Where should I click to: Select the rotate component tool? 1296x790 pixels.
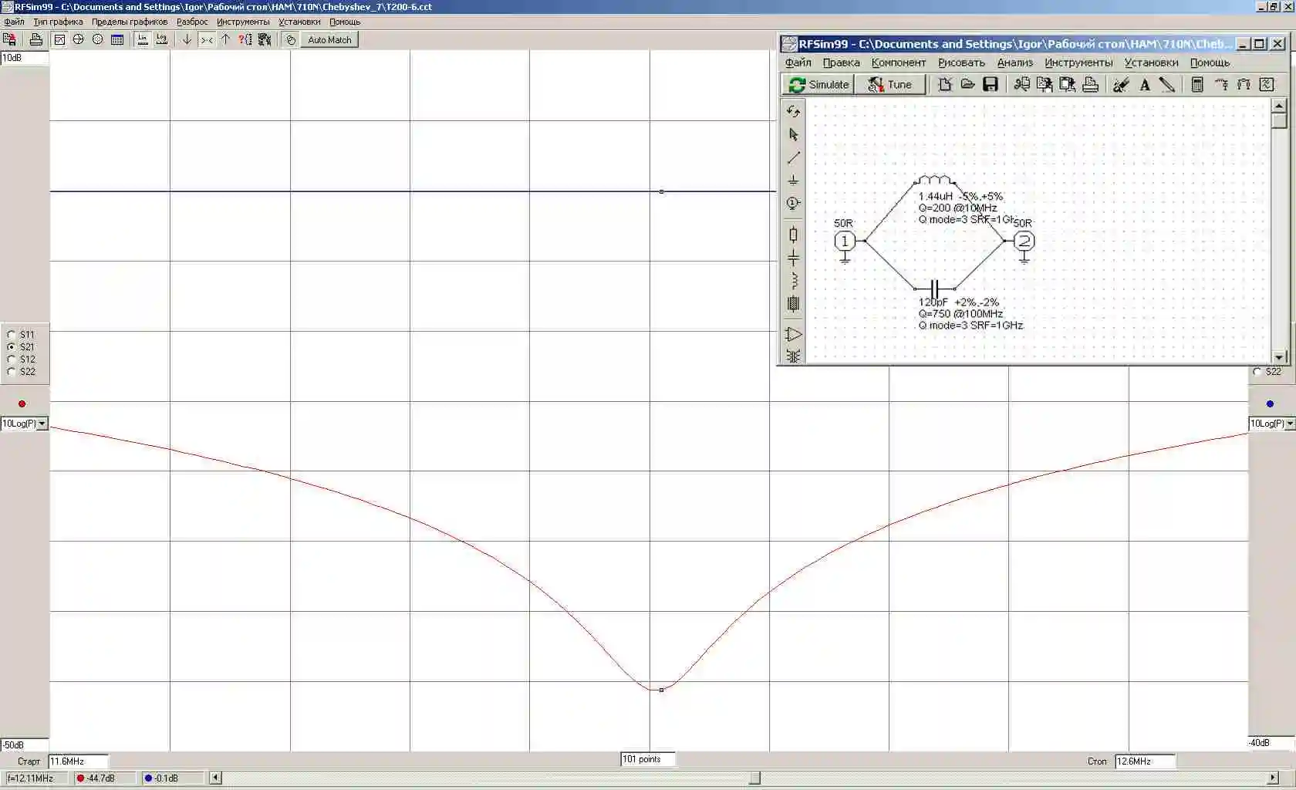coord(793,112)
